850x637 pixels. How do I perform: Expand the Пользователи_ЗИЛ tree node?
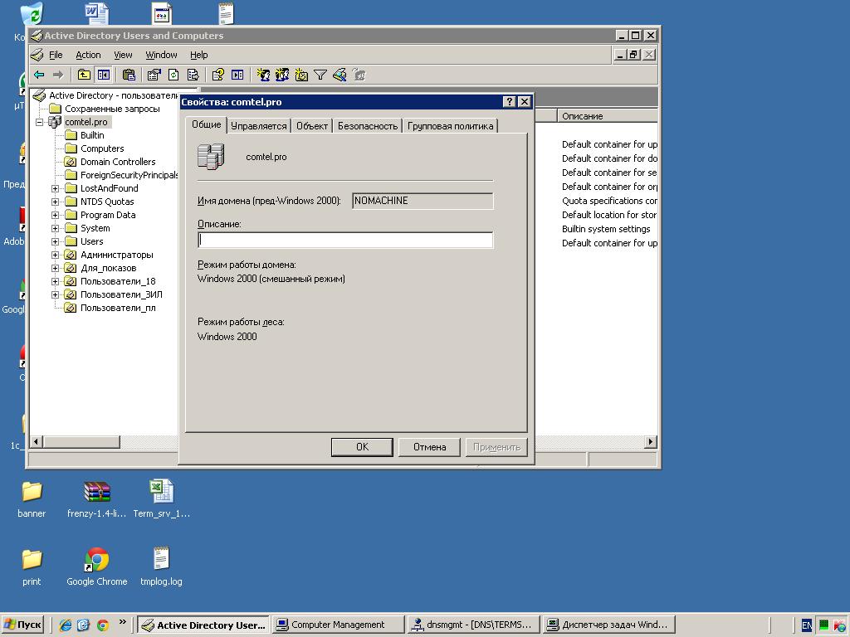[56, 294]
